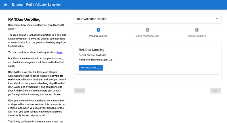This screenshot has height=123, width=227.
Task: Click the BACK button
Action: (79, 91)
